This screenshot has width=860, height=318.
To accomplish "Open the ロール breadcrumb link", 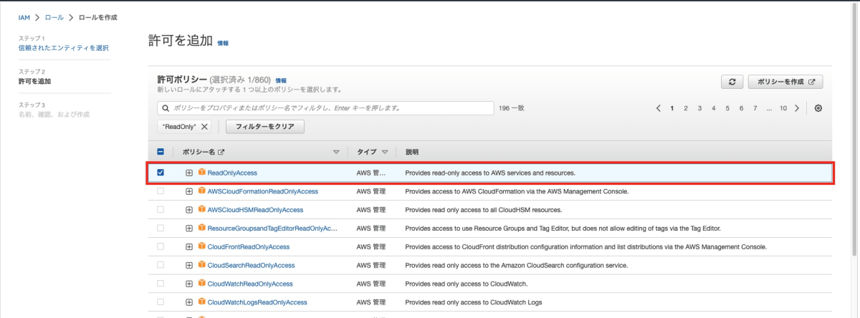I will [x=54, y=16].
